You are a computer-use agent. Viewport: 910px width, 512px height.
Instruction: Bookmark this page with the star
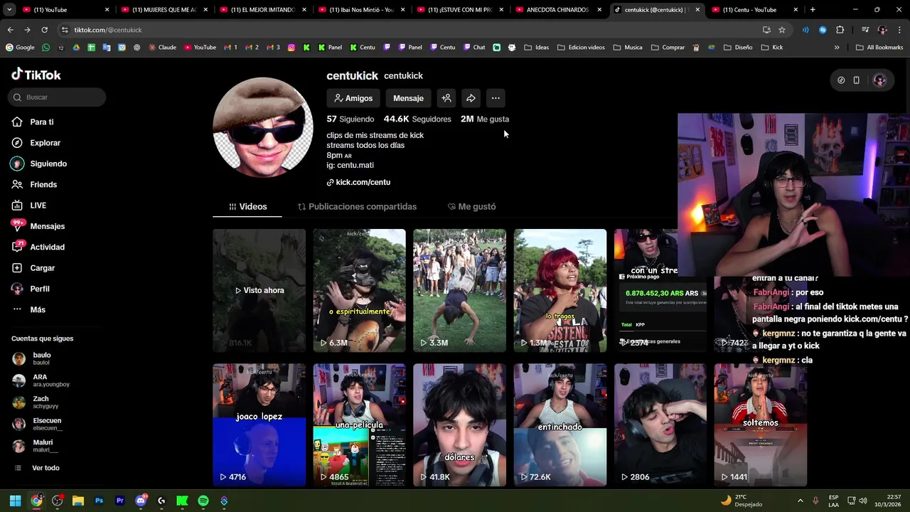[x=782, y=30]
